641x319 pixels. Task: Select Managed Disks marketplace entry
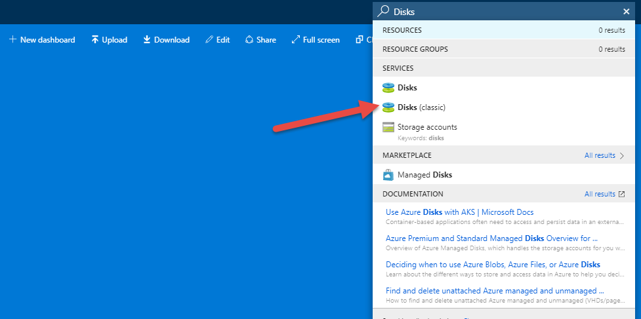point(504,175)
